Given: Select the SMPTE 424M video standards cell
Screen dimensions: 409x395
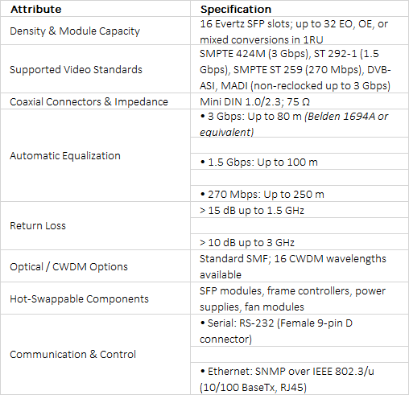Looking at the screenshot, I should coord(300,69).
